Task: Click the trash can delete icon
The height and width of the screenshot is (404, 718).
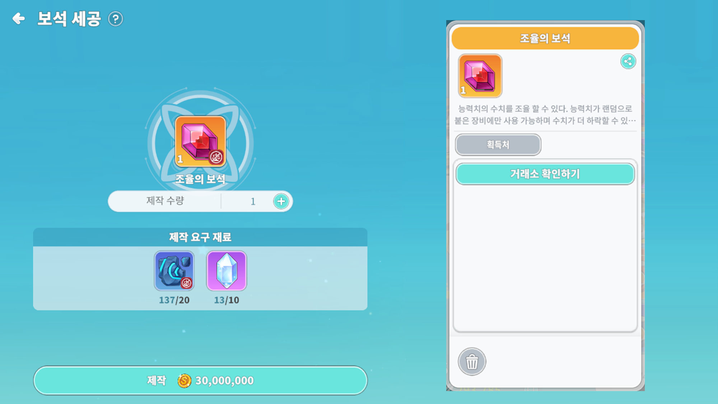Action: click(472, 362)
